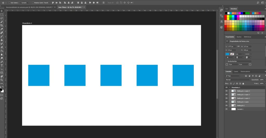Hide layer Retângulo 1 copiar 3

(x=227, y=95)
